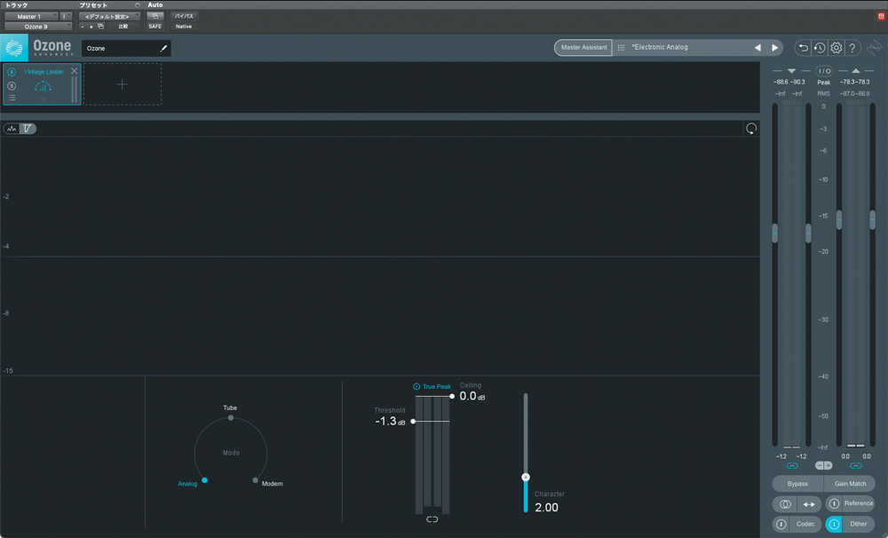Go to previous preset arrow
The image size is (888, 538).
coord(757,48)
